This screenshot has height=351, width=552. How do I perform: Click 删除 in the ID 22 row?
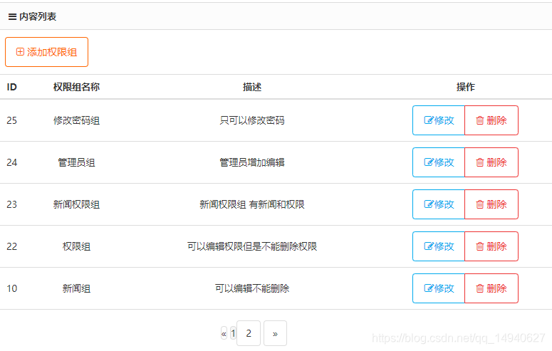pos(491,246)
